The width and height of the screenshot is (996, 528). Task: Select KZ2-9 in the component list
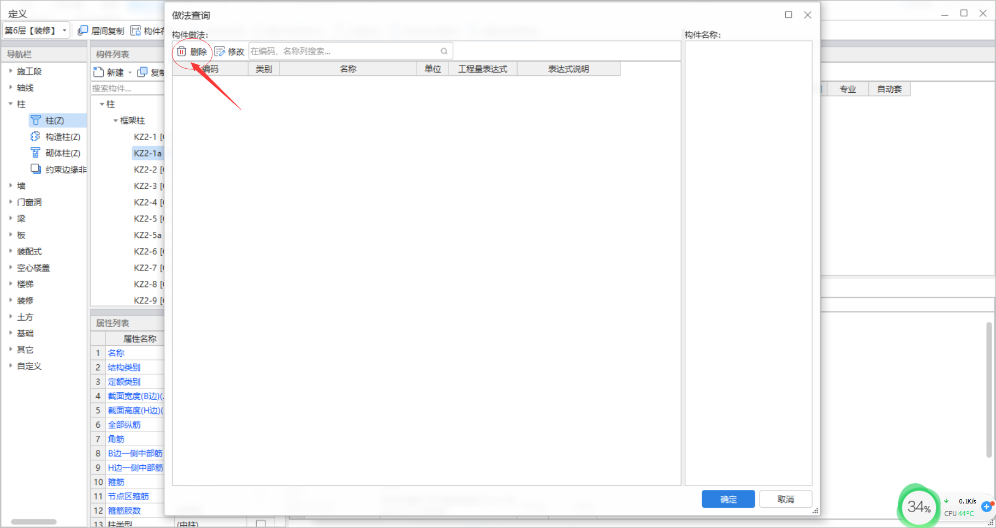click(x=149, y=301)
